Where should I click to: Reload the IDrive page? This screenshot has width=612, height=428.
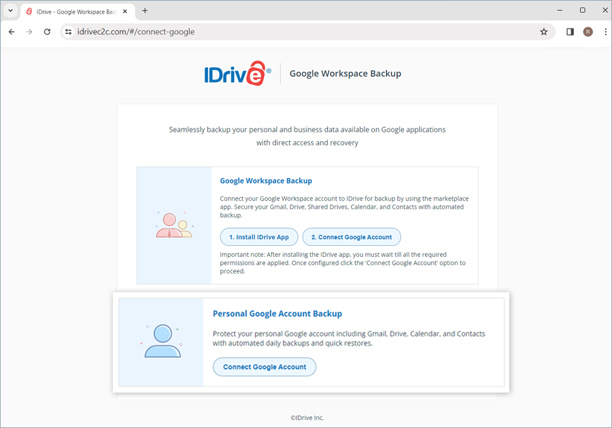click(x=47, y=32)
